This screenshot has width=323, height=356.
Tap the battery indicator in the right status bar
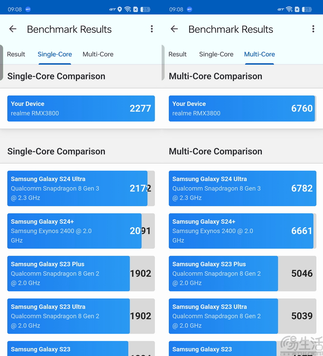(x=307, y=9)
